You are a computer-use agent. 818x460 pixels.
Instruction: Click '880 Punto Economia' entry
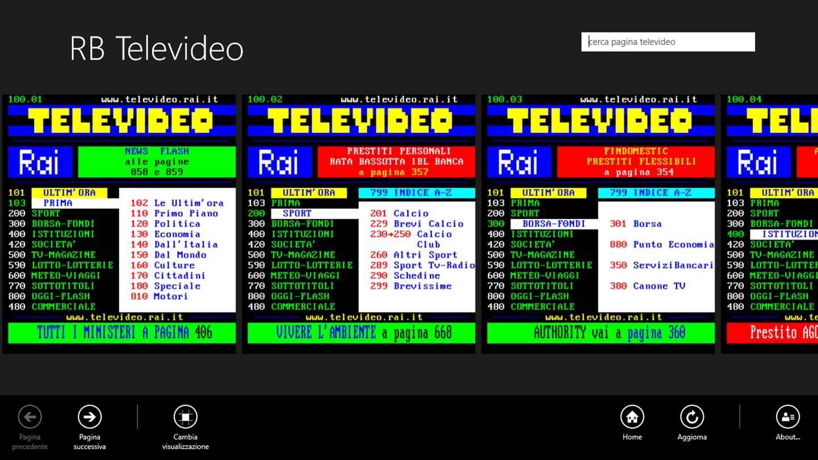662,244
